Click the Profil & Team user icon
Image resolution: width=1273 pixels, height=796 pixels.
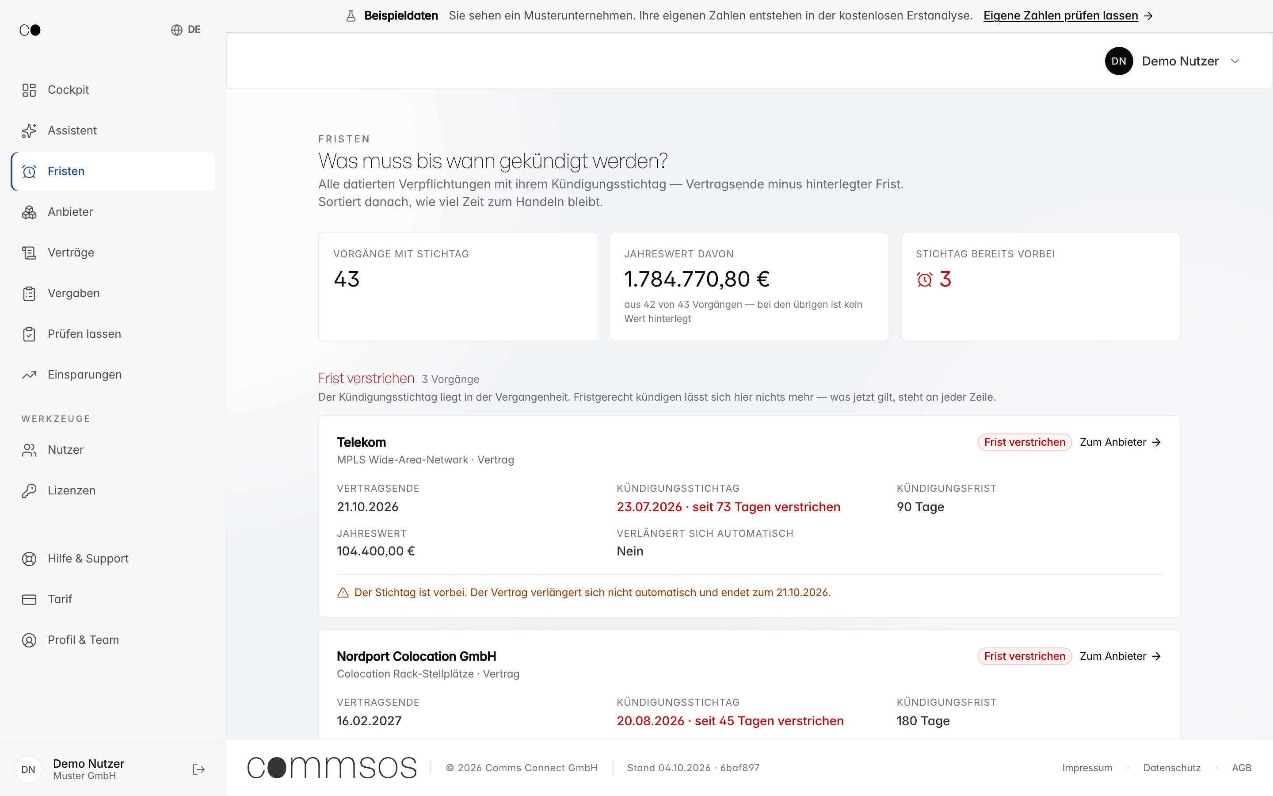pyautogui.click(x=29, y=640)
